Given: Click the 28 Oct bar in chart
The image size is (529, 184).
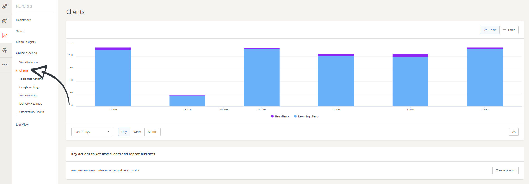Looking at the screenshot, I should [187, 101].
